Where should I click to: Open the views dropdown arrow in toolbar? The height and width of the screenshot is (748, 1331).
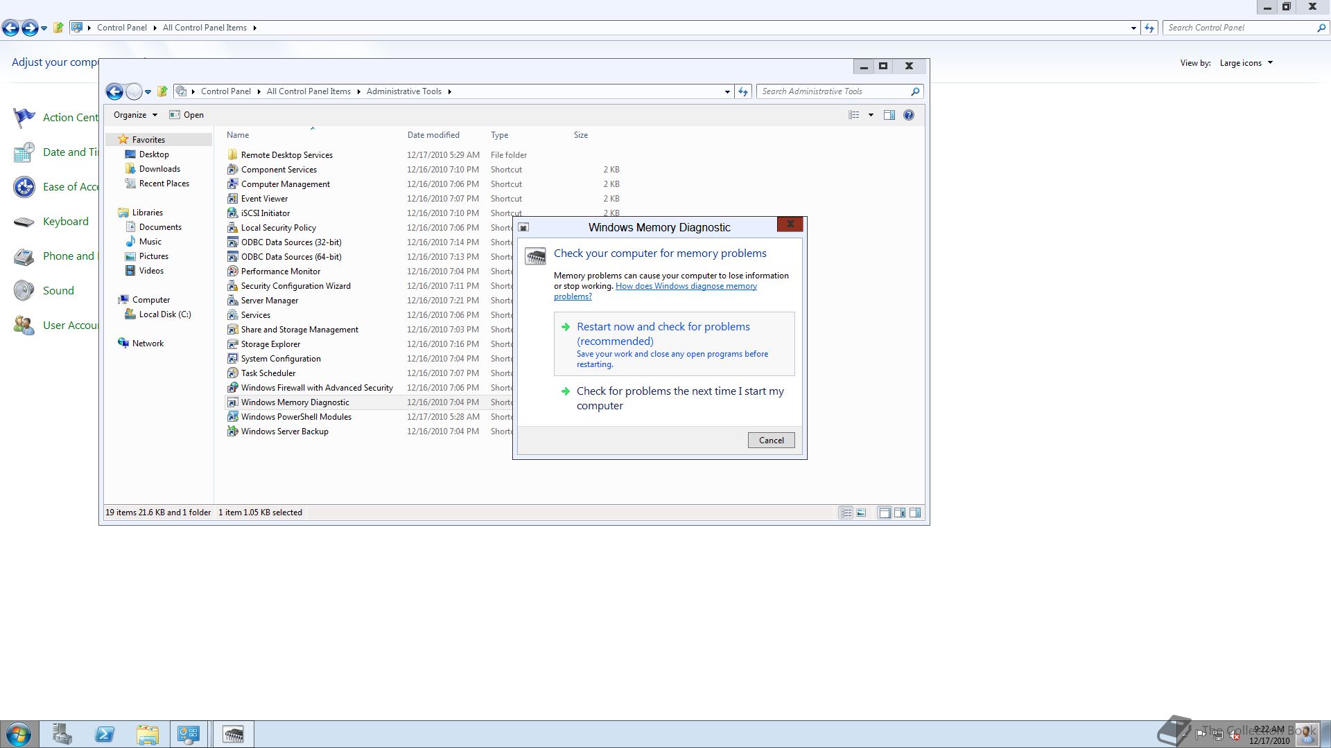871,115
